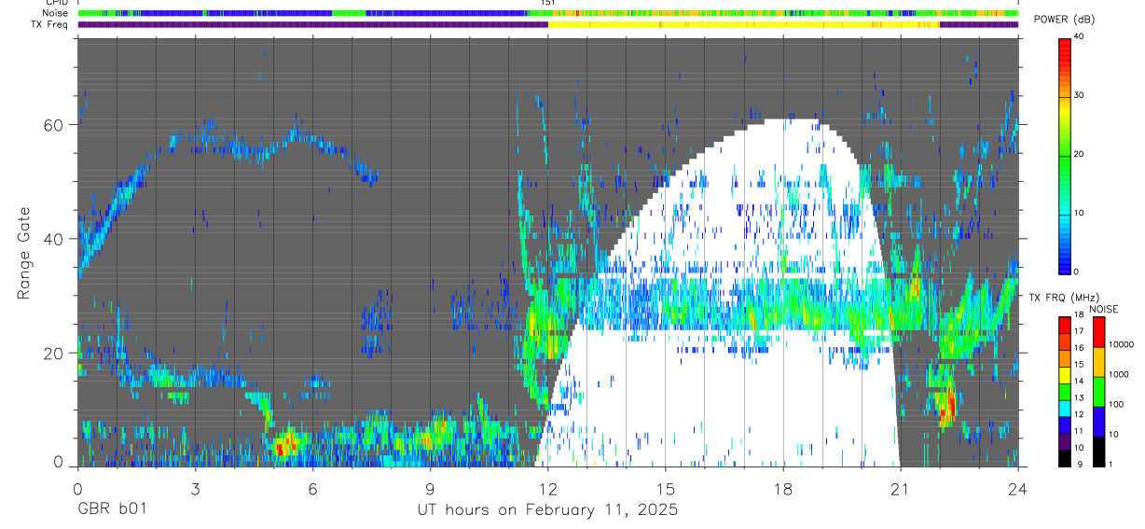
Task: Click the x-axis tick label '18'
Action: tap(782, 488)
